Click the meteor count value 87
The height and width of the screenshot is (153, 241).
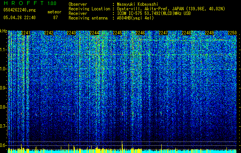pos(56,18)
